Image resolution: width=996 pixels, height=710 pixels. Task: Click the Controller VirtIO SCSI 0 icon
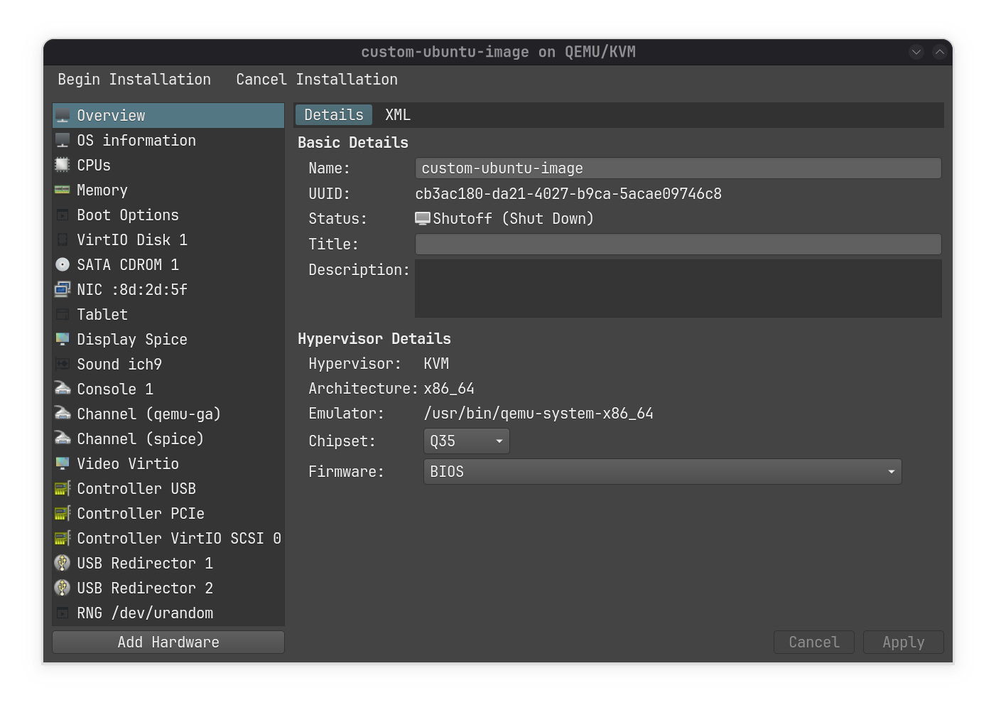[63, 539]
